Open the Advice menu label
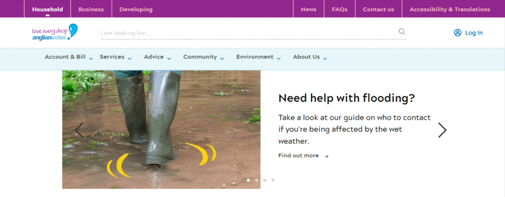 click(154, 57)
